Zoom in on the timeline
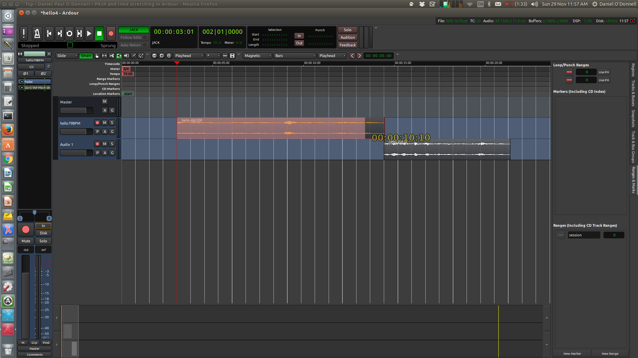Screen dimensions: 638x358 point(162,56)
